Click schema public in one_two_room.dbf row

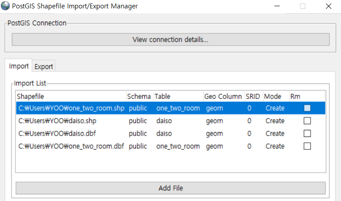click(x=138, y=146)
